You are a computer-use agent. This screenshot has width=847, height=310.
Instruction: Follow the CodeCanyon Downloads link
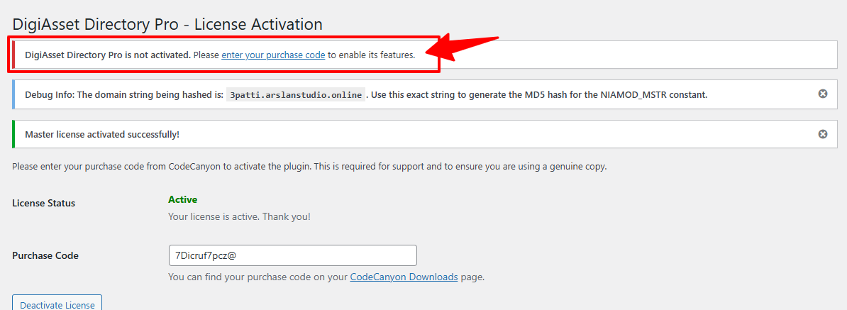[404, 277]
